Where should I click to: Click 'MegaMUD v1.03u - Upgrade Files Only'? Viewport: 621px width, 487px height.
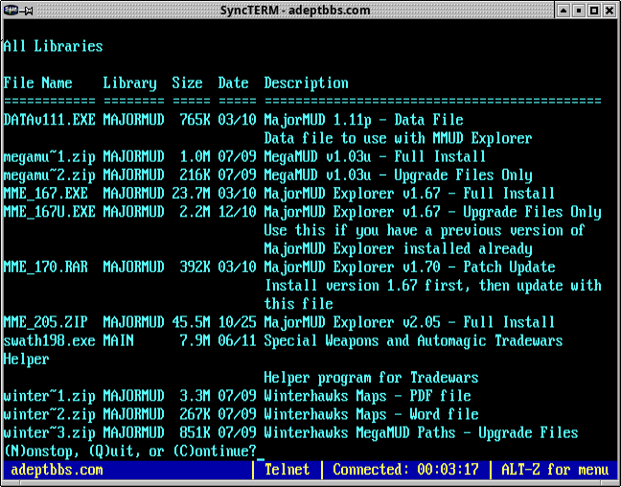pyautogui.click(x=398, y=175)
